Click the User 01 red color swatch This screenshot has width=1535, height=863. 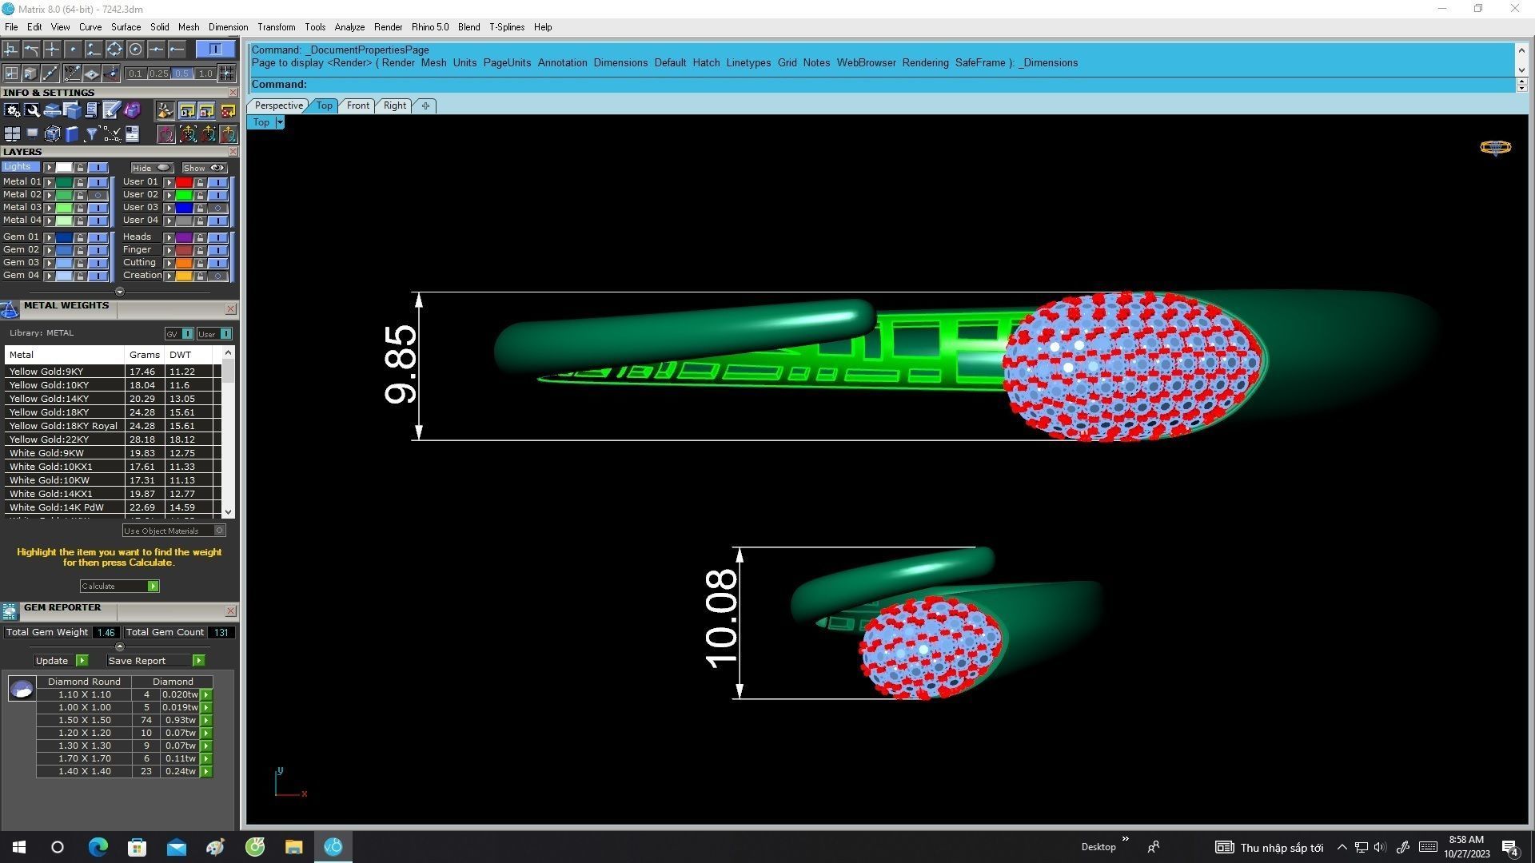tap(184, 182)
